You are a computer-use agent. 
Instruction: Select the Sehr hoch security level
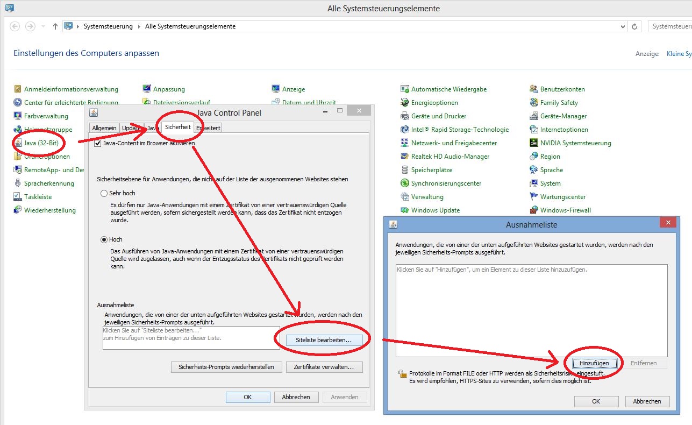pyautogui.click(x=104, y=193)
